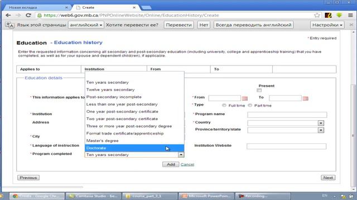
Task: Click the From date input field
Action: [x=224, y=98]
